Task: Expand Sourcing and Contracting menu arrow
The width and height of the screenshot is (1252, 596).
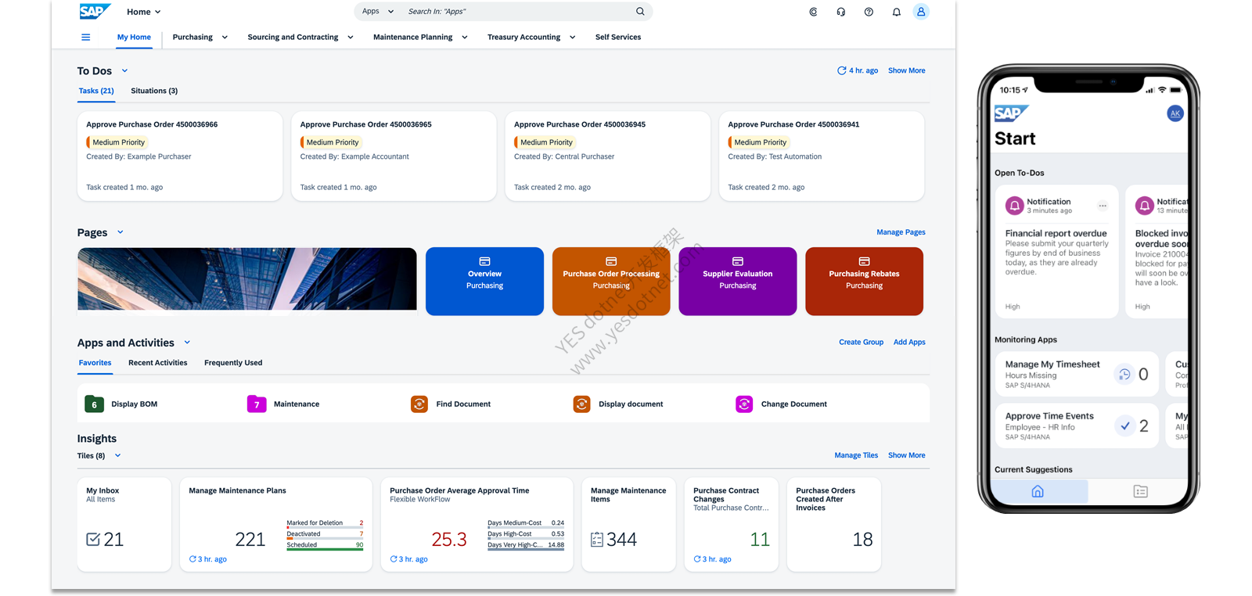Action: click(350, 37)
